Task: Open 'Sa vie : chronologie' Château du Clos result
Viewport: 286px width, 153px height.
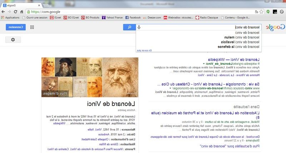Action: (x=208, y=84)
